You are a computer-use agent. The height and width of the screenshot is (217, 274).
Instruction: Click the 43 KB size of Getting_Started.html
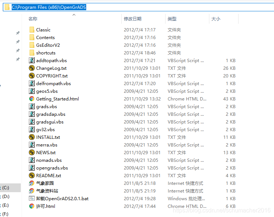pos(229,99)
